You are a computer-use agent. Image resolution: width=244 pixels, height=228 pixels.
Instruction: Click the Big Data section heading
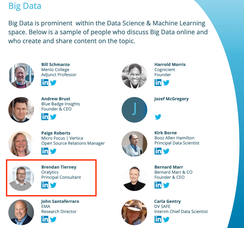coord(25,6)
